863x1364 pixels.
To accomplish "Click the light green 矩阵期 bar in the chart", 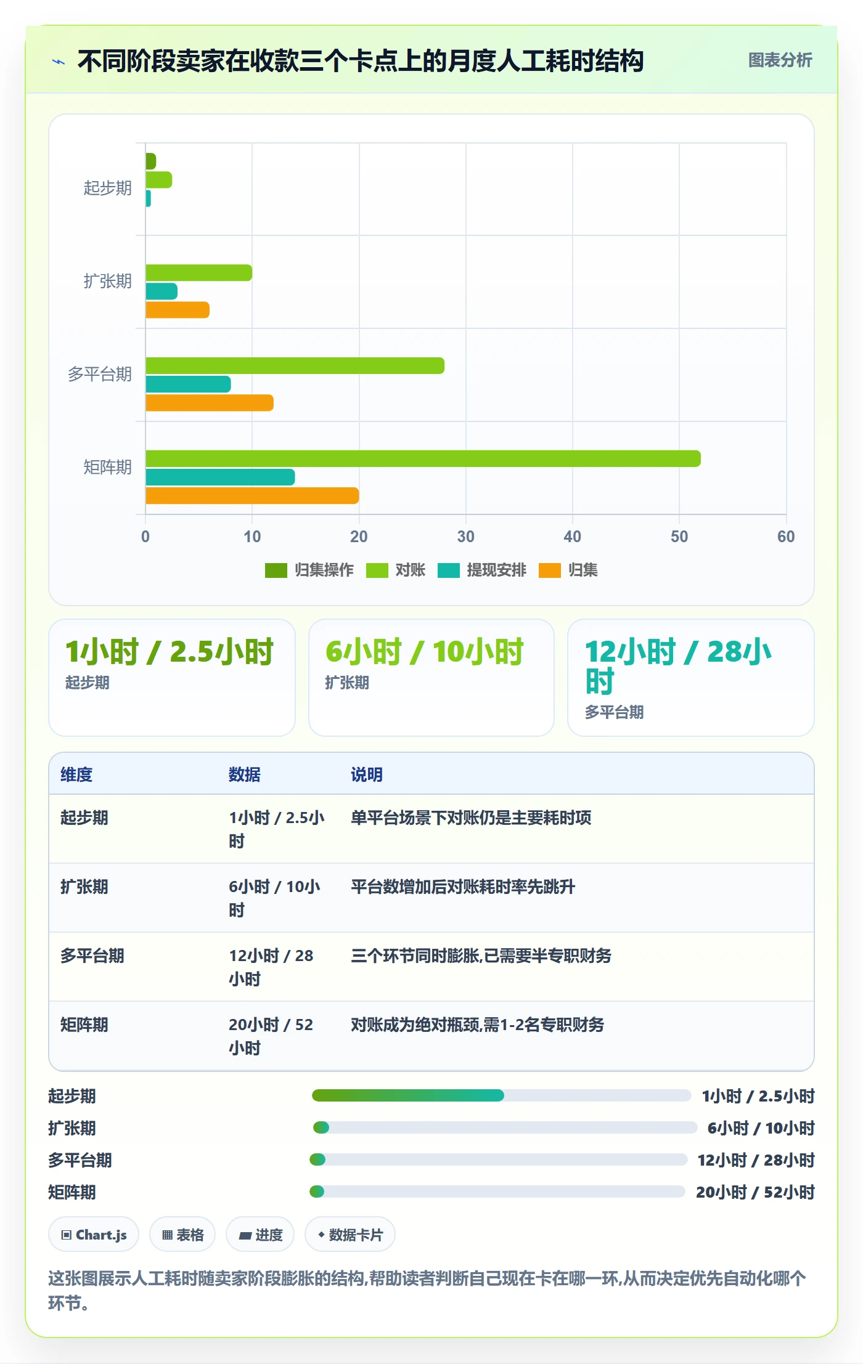I will (x=423, y=459).
